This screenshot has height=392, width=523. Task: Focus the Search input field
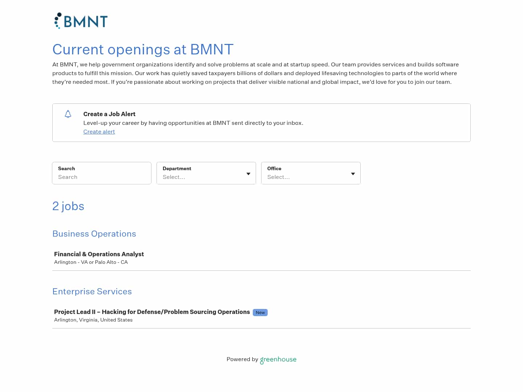tap(102, 173)
